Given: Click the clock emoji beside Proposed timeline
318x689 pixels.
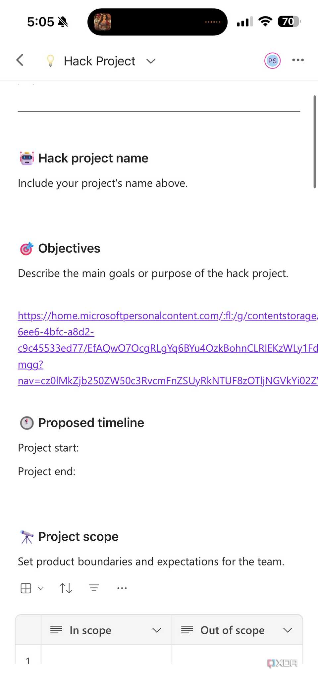Looking at the screenshot, I should tap(27, 423).
